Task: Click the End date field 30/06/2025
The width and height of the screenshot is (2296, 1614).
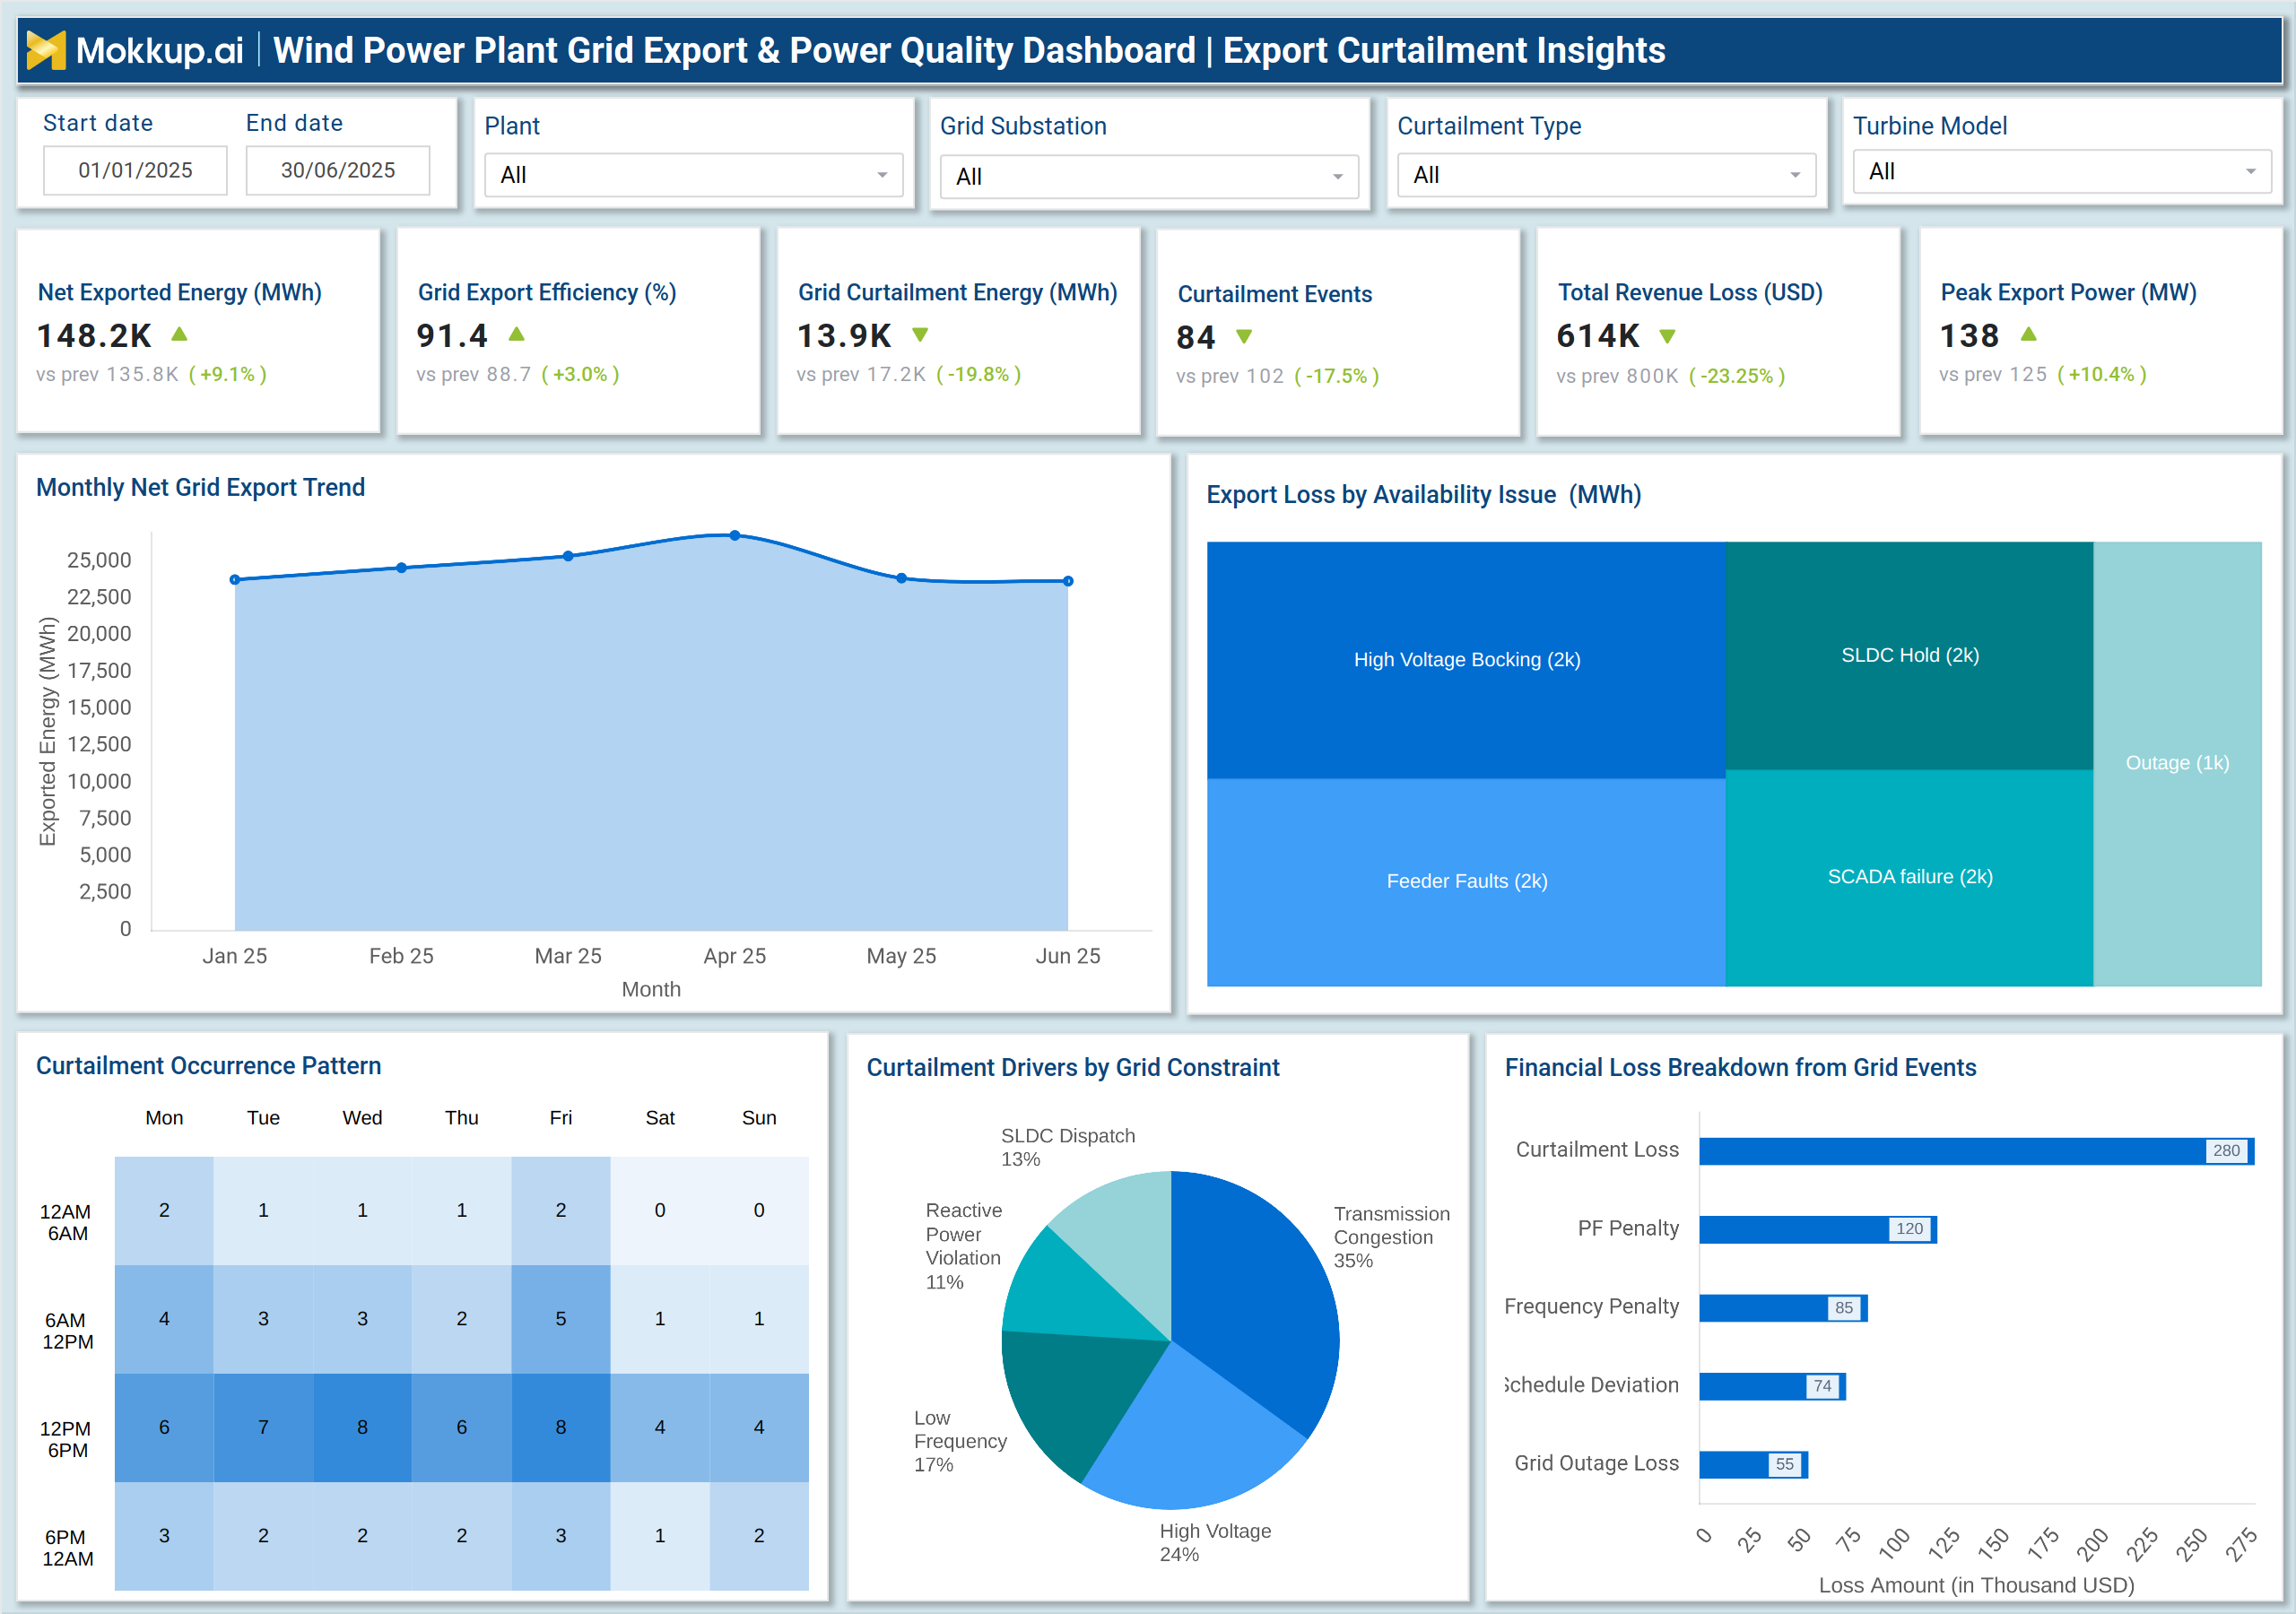Action: click(338, 170)
